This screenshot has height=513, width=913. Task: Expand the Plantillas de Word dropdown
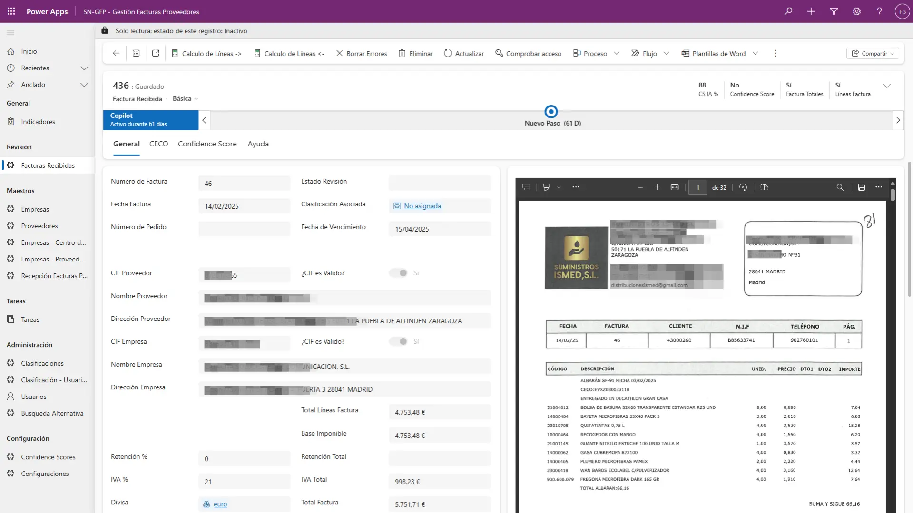point(755,54)
